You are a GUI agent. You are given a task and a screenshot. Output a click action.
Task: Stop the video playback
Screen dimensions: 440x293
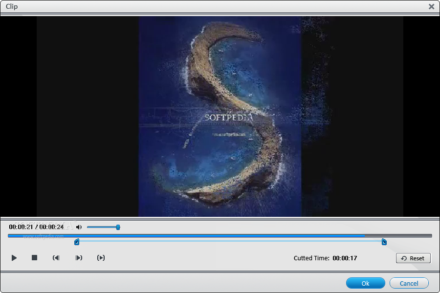pyautogui.click(x=34, y=258)
